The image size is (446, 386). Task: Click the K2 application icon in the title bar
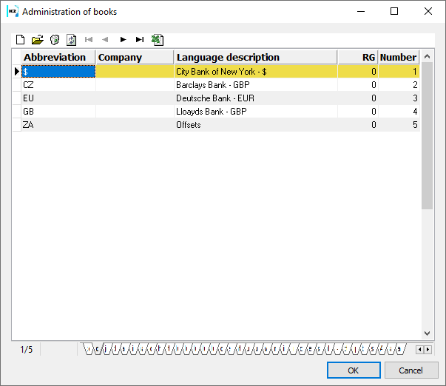click(13, 11)
